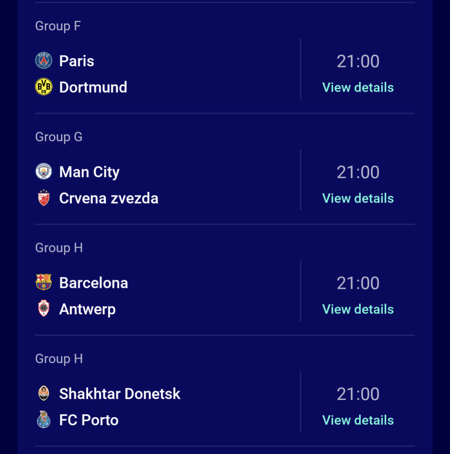This screenshot has height=454, width=450.
Task: Tap the Crvena zvezda team name
Action: 109,198
